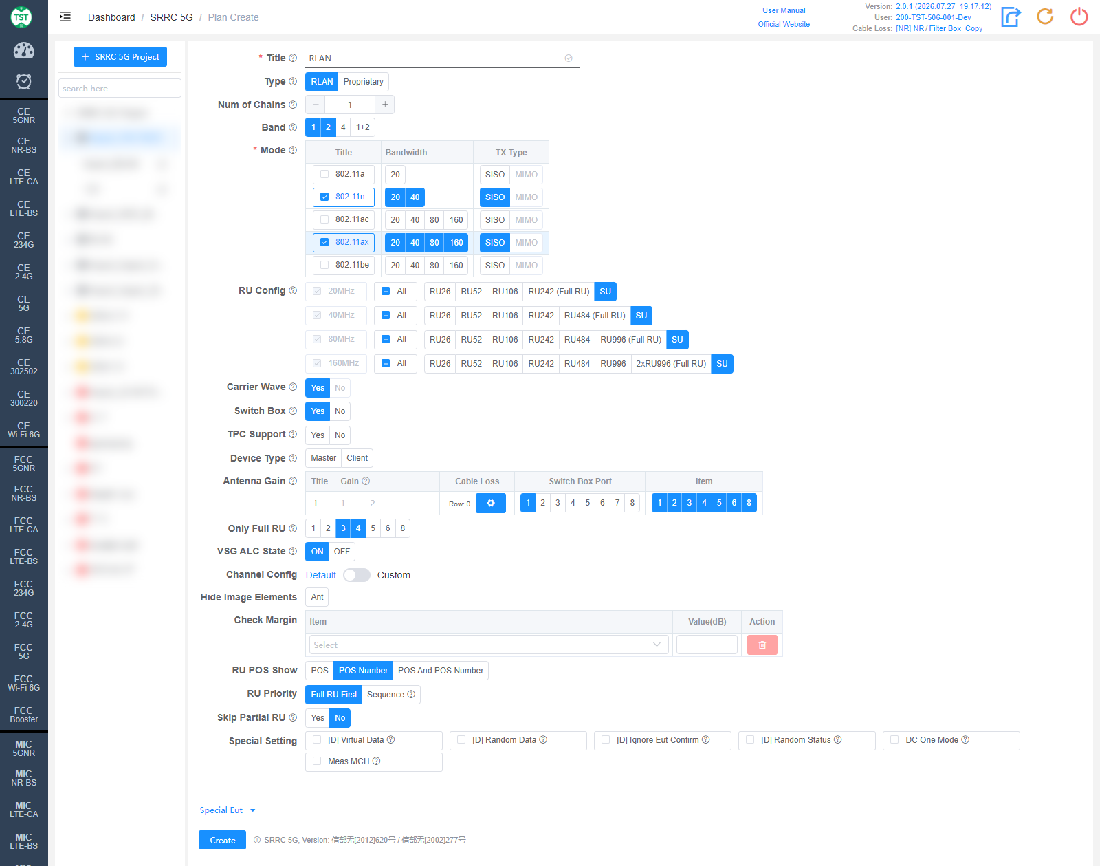The width and height of the screenshot is (1100, 866).
Task: Click the alarm clock icon in sidebar
Action: click(x=23, y=82)
